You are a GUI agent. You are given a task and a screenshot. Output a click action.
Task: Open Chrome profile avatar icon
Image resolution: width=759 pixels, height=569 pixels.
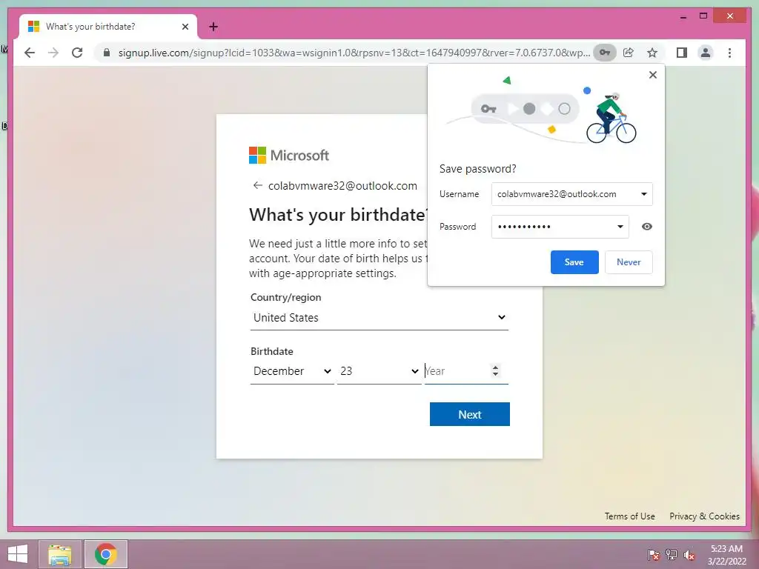click(x=706, y=53)
